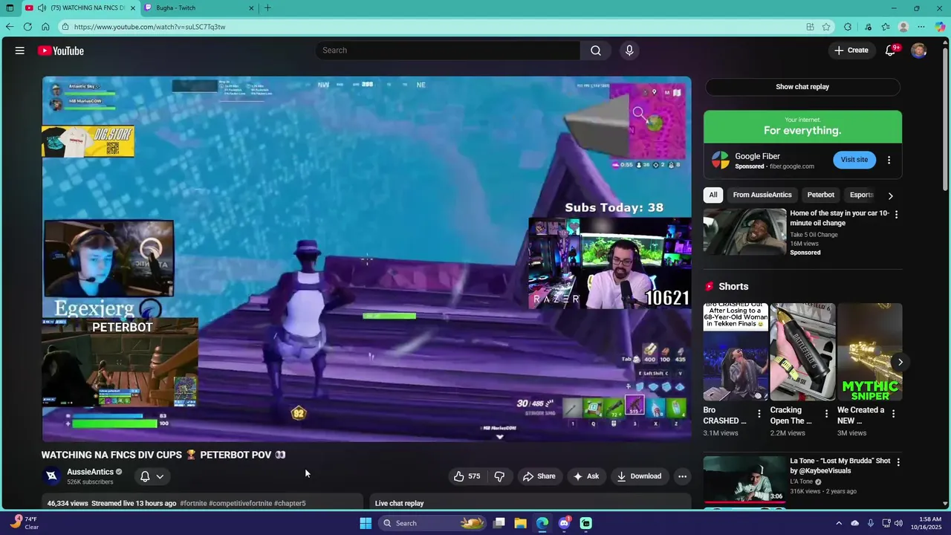The width and height of the screenshot is (951, 535).
Task: Go to browser home page
Action: (x=45, y=27)
